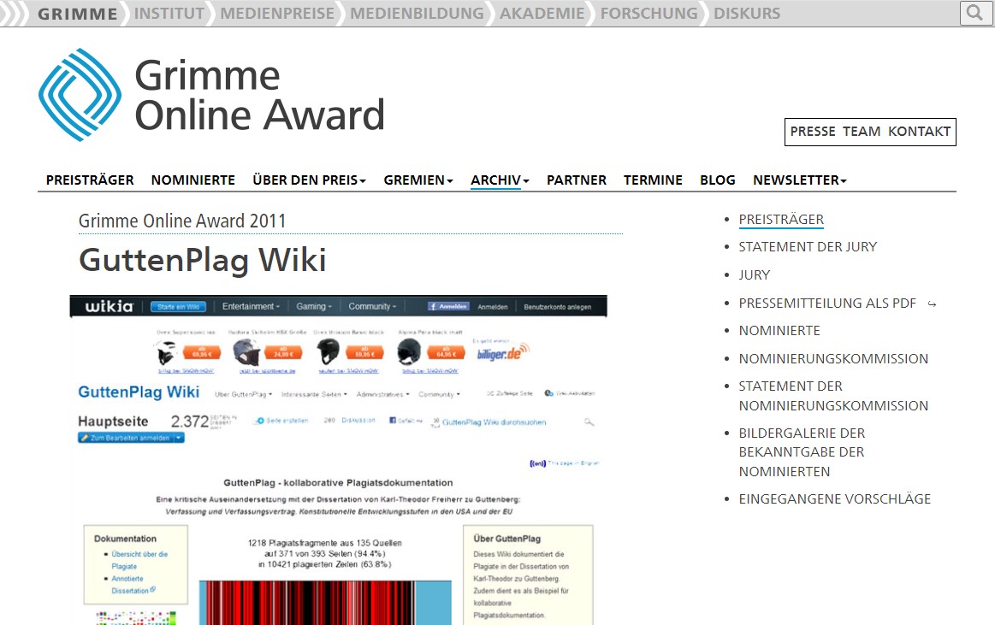Expand the ÜBER DEN PREIS dropdown
The height and width of the screenshot is (625, 995).
(309, 180)
